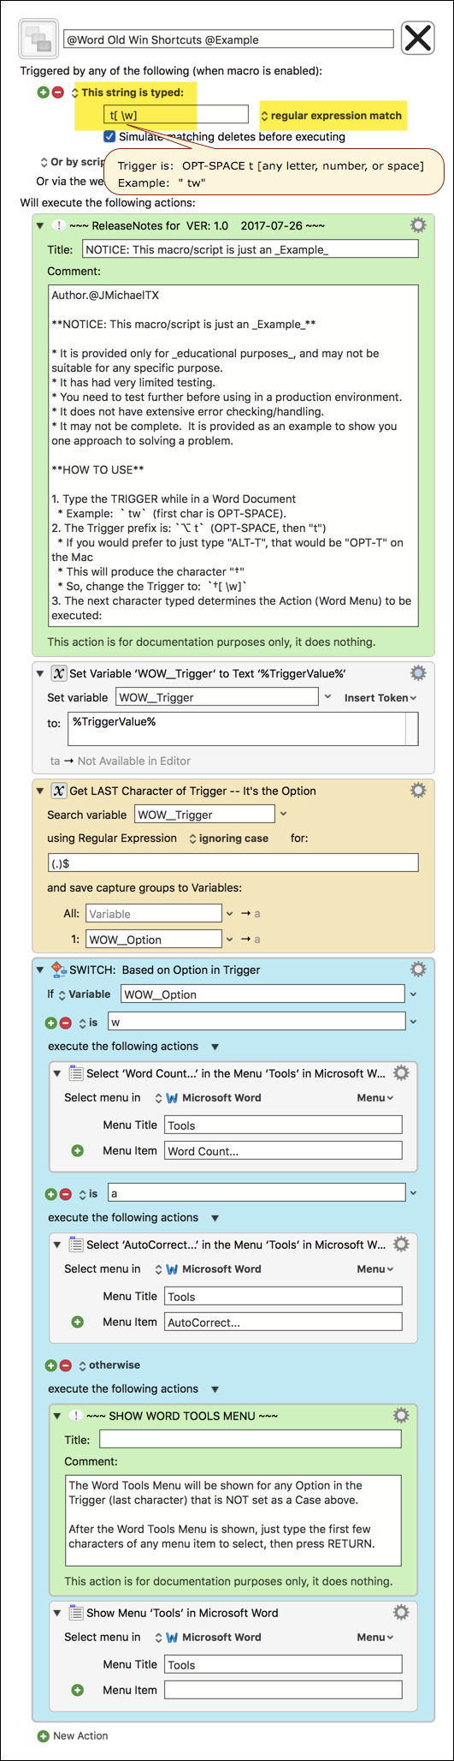Edit the macro name field '@Word Old Win Shortcuts'
This screenshot has height=1761, width=454.
229,39
